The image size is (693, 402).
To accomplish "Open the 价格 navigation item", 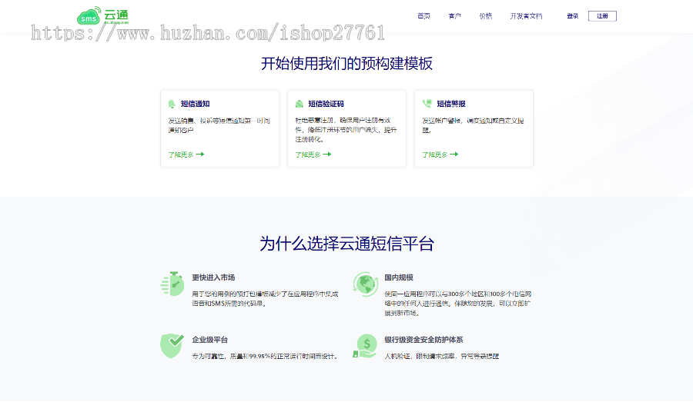I will click(486, 16).
